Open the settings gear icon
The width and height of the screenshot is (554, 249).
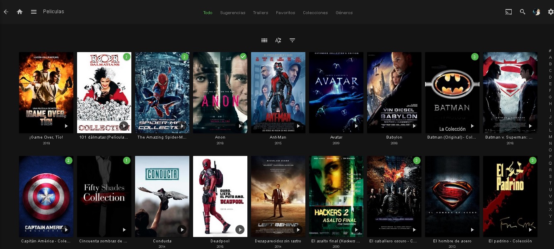(x=551, y=12)
